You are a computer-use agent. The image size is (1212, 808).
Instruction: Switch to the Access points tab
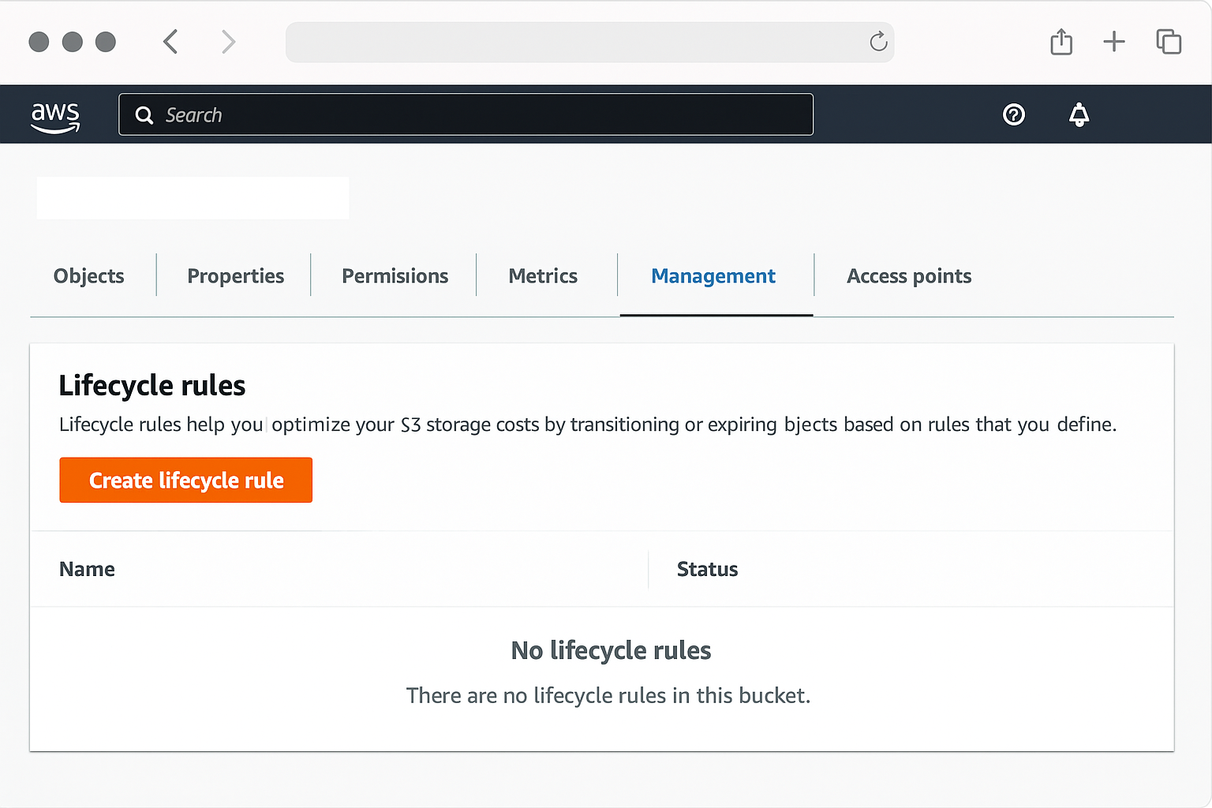909,276
